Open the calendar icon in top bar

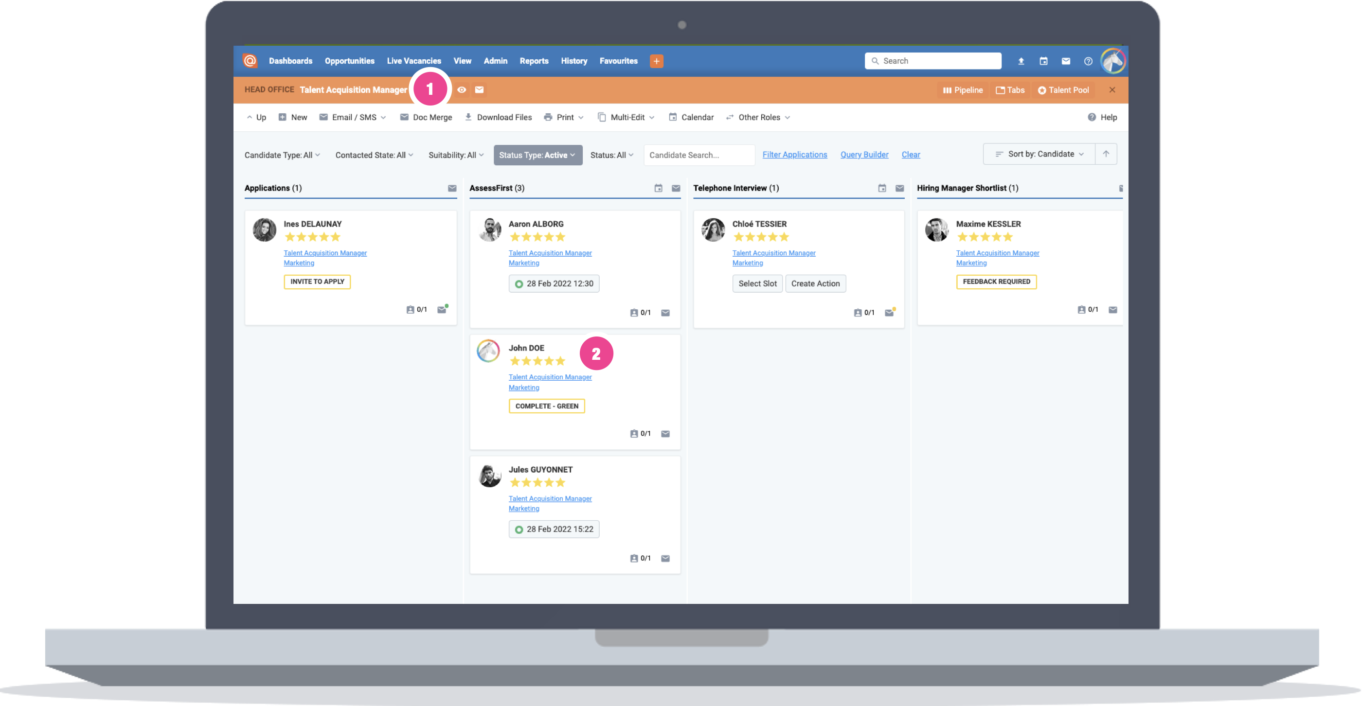pos(1043,61)
